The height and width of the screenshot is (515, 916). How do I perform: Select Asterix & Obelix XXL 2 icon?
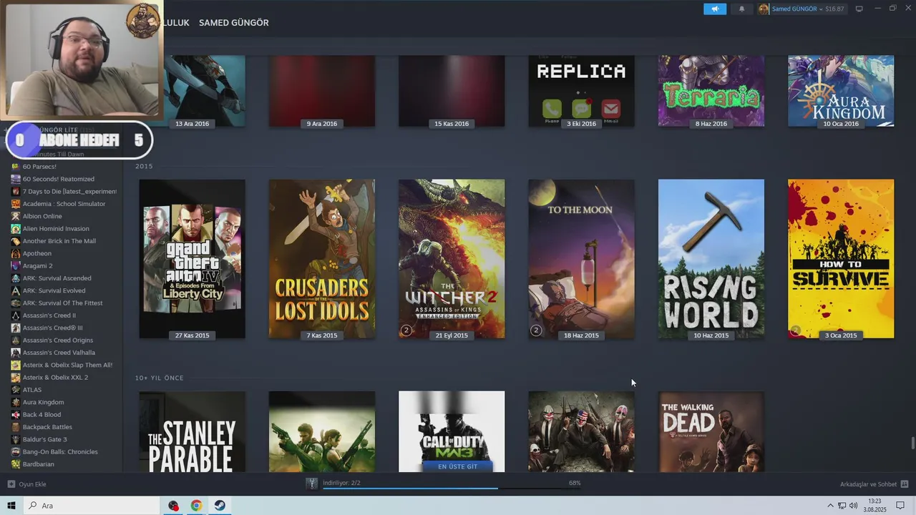click(16, 377)
